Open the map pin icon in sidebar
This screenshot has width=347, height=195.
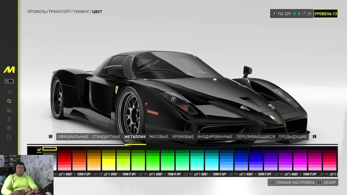pyautogui.click(x=9, y=119)
